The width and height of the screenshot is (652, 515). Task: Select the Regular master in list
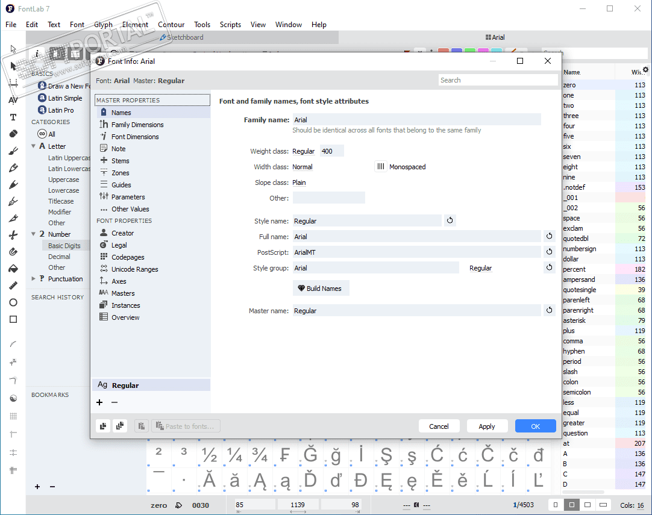(x=151, y=385)
